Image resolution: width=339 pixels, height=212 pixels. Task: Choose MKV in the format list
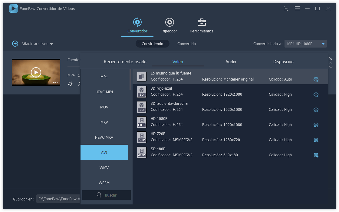coord(104,122)
